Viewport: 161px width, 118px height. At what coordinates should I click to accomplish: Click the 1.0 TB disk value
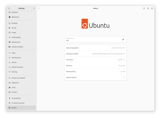pyautogui.click(x=123, y=72)
